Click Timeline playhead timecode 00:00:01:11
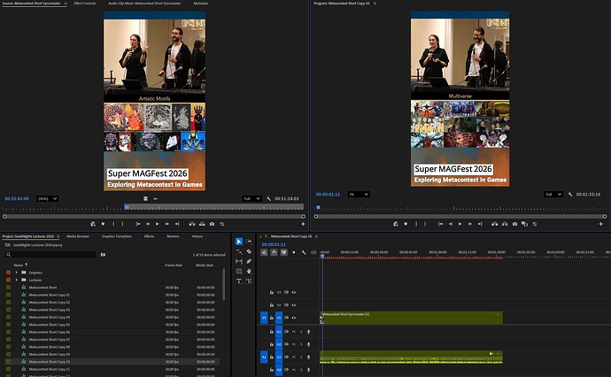611x377 pixels. (274, 244)
